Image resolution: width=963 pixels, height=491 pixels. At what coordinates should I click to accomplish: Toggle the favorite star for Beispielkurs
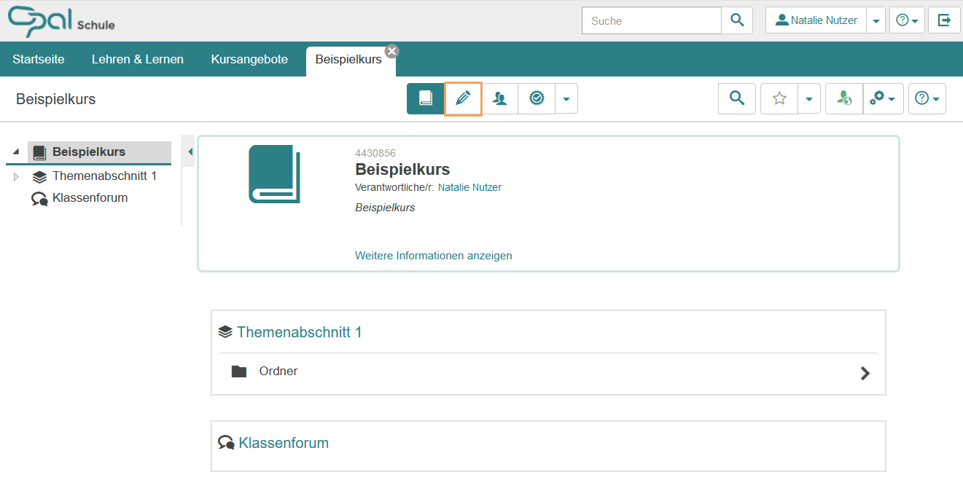click(x=779, y=98)
